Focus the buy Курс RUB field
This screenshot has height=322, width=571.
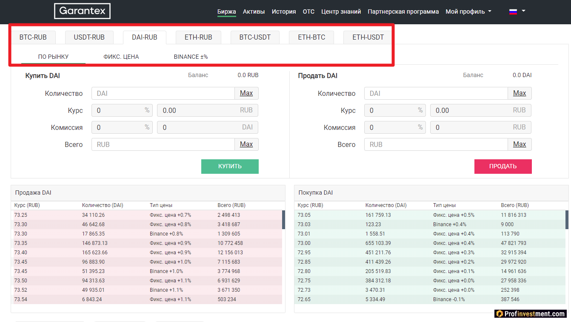(208, 110)
